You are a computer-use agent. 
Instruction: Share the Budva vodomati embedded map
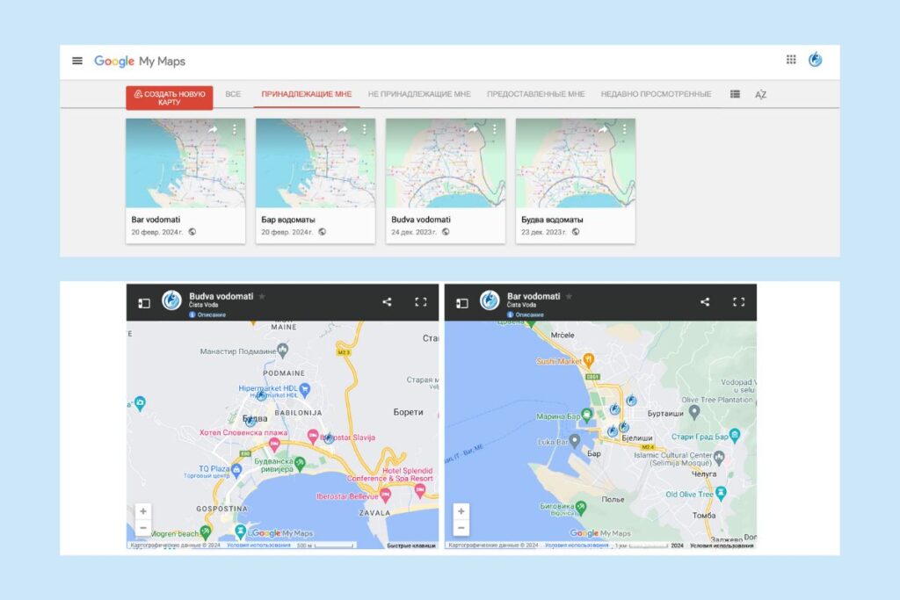click(387, 301)
